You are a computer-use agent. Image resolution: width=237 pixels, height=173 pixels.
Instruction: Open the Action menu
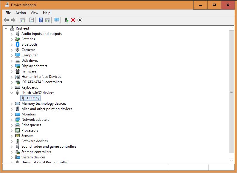pos(21,13)
